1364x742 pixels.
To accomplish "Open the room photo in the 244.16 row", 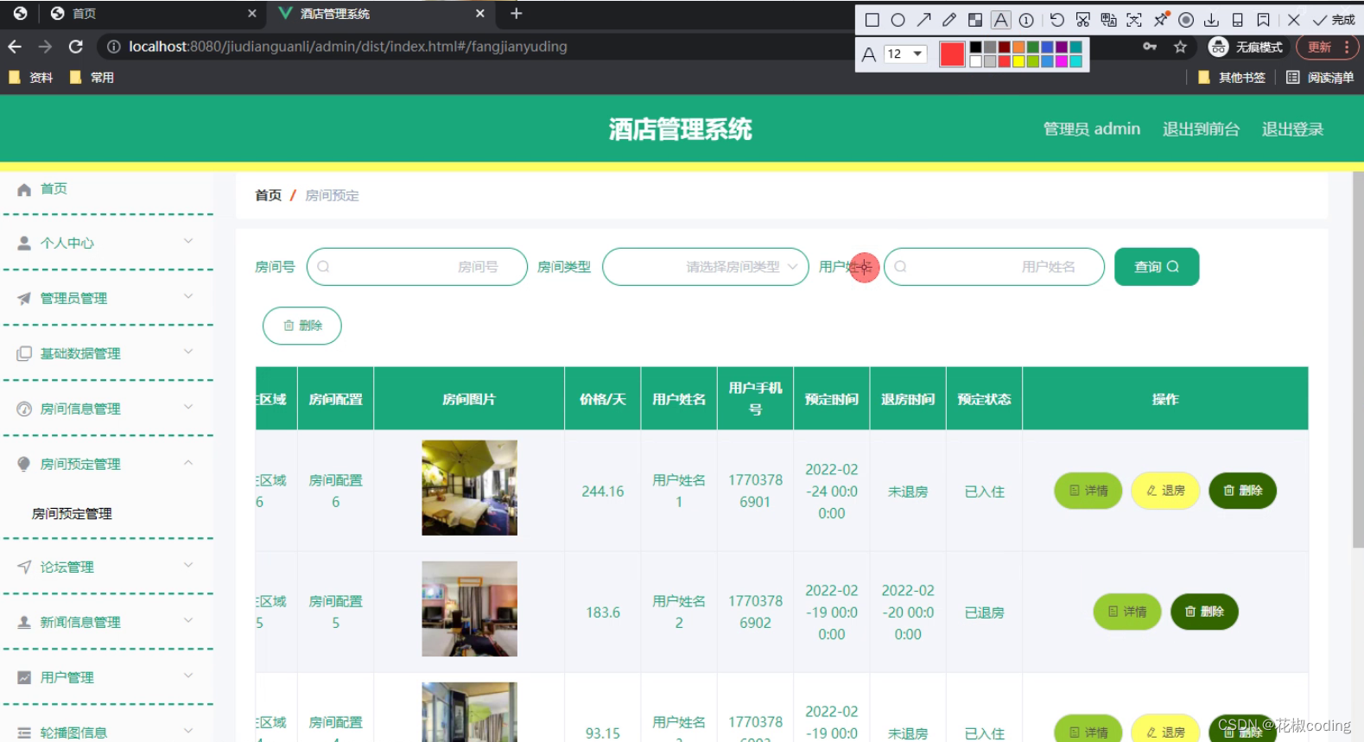I will 469,488.
